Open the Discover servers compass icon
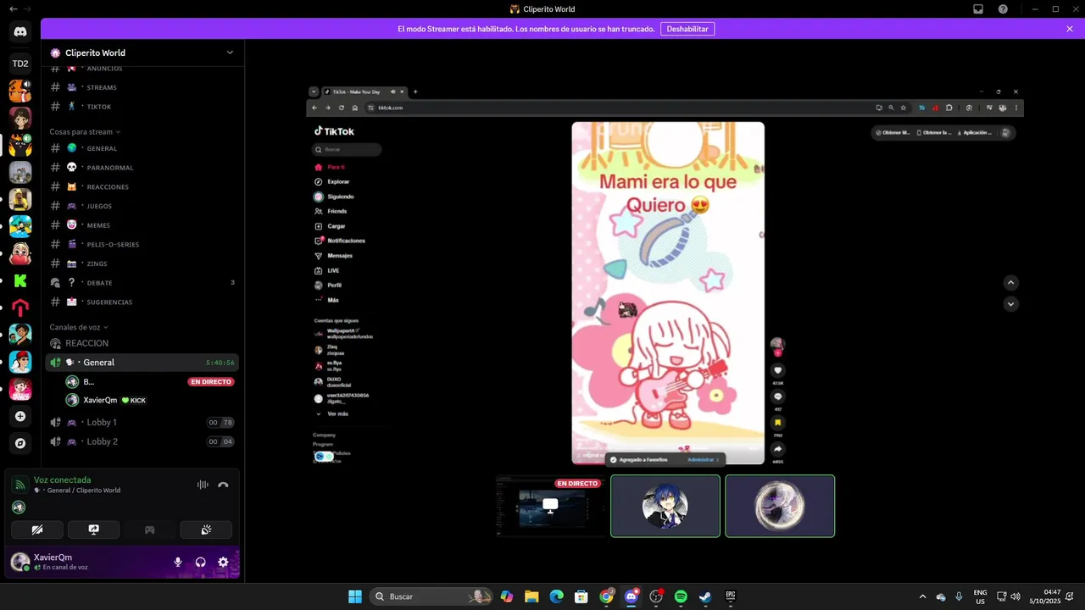Viewport: 1085px width, 610px height. pos(20,443)
